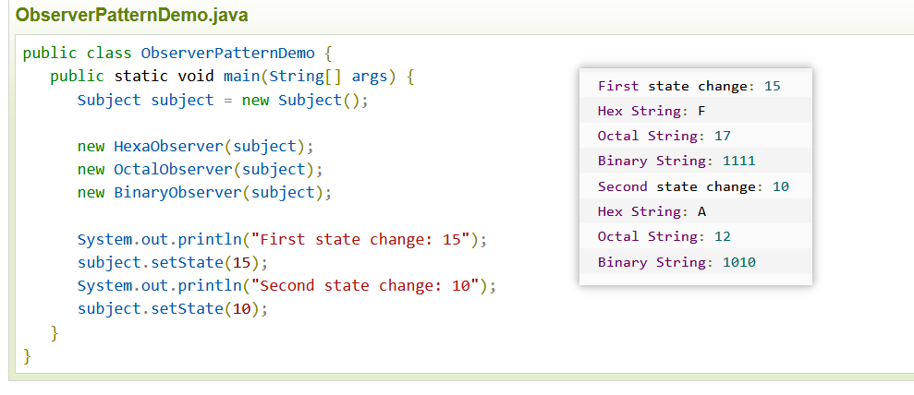Click the main method declaration line

tap(232, 77)
